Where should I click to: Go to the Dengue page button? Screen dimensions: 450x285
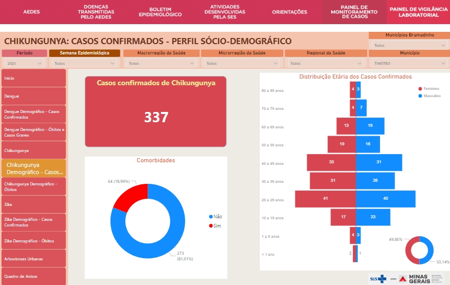pyautogui.click(x=34, y=96)
